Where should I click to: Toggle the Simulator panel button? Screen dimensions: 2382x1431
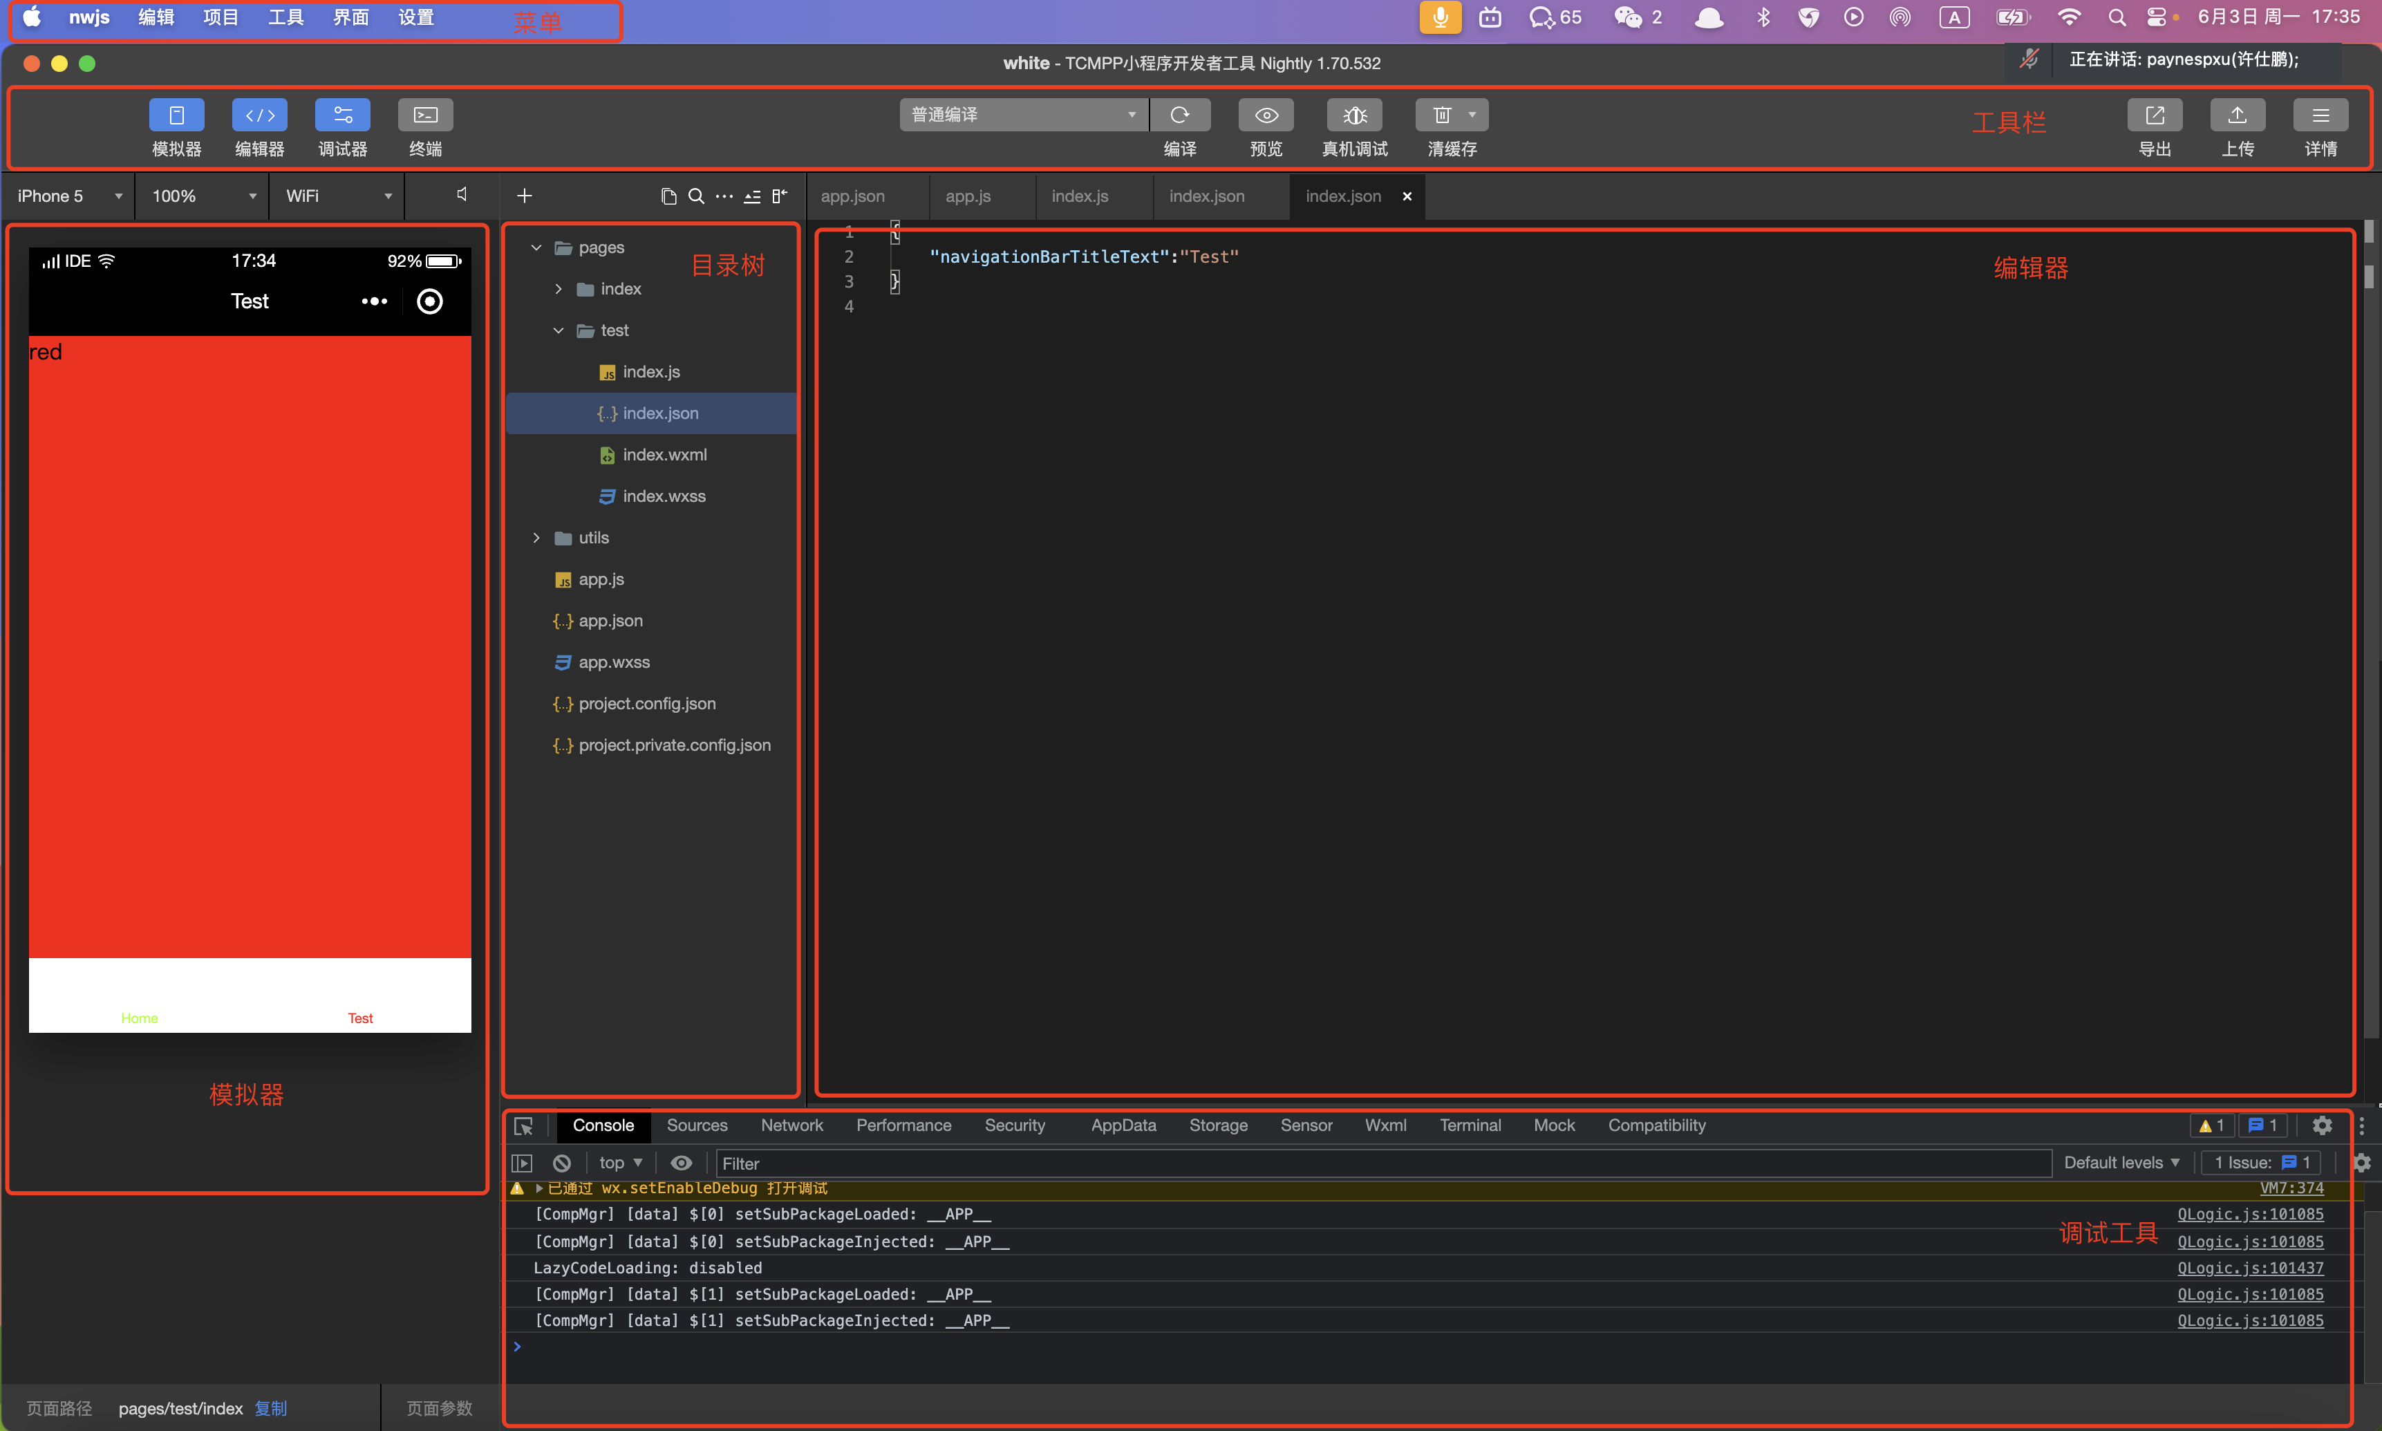point(176,115)
